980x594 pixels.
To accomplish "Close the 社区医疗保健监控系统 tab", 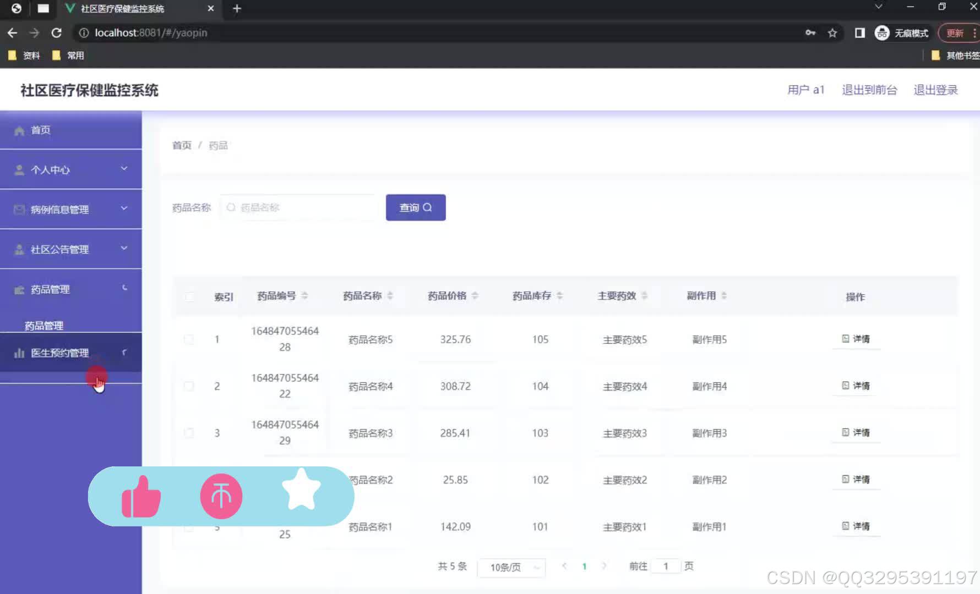I will (210, 9).
